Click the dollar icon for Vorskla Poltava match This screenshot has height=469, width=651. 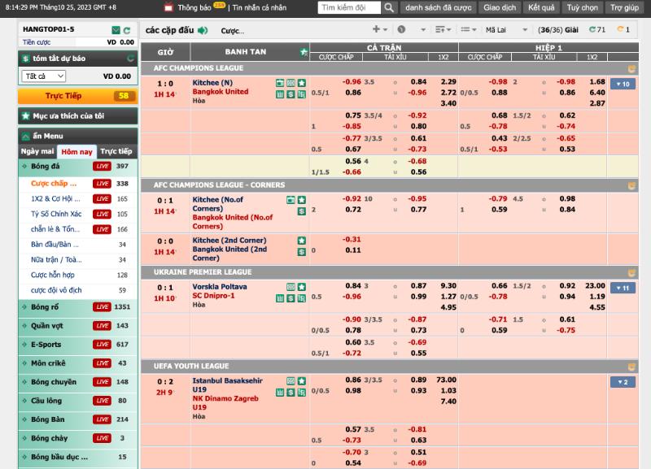click(291, 298)
